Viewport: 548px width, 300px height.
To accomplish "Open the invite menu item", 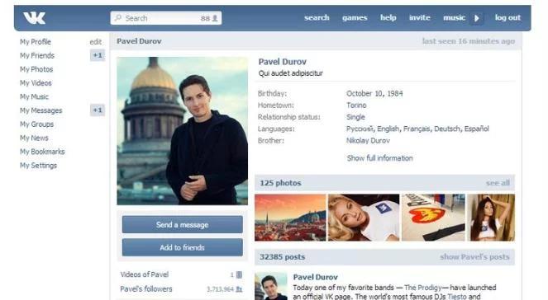I will pyautogui.click(x=420, y=18).
